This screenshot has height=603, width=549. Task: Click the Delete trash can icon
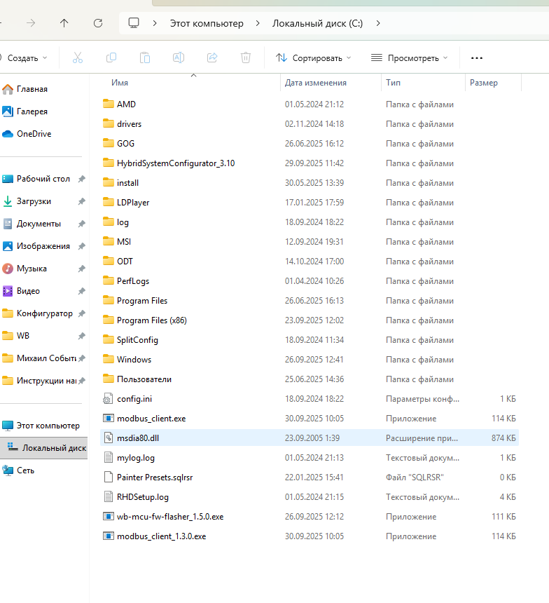point(246,57)
